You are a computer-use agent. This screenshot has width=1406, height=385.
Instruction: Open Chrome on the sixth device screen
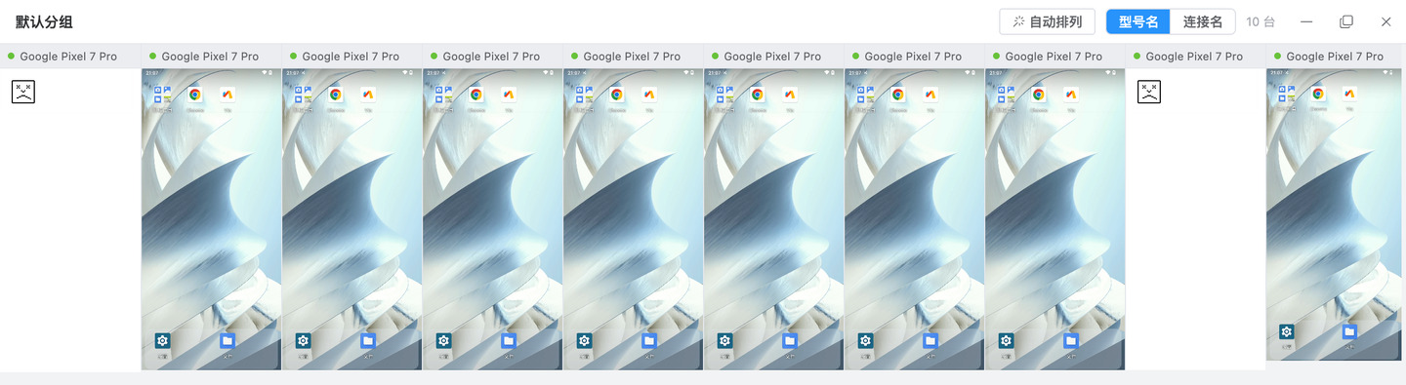click(757, 95)
